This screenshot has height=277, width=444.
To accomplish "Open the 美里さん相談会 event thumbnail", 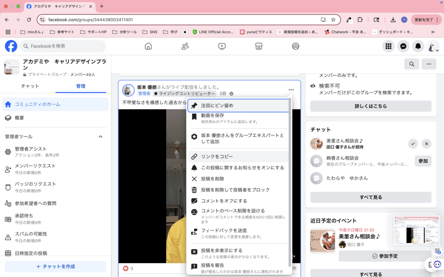I will point(323,241).
